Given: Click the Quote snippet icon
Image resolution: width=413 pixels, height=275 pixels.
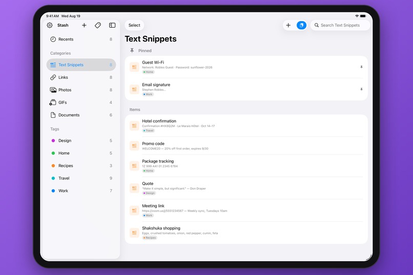Looking at the screenshot, I should click(x=134, y=188).
